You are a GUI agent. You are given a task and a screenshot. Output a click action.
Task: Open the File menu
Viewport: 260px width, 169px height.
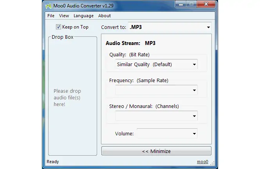(x=51, y=16)
